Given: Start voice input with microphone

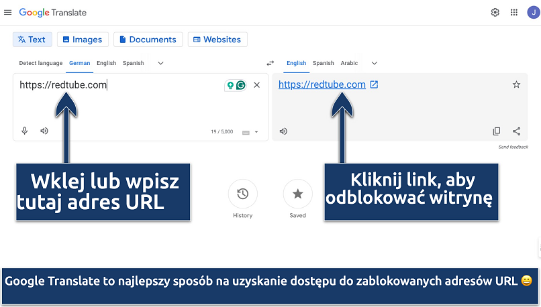Looking at the screenshot, I should tap(24, 131).
